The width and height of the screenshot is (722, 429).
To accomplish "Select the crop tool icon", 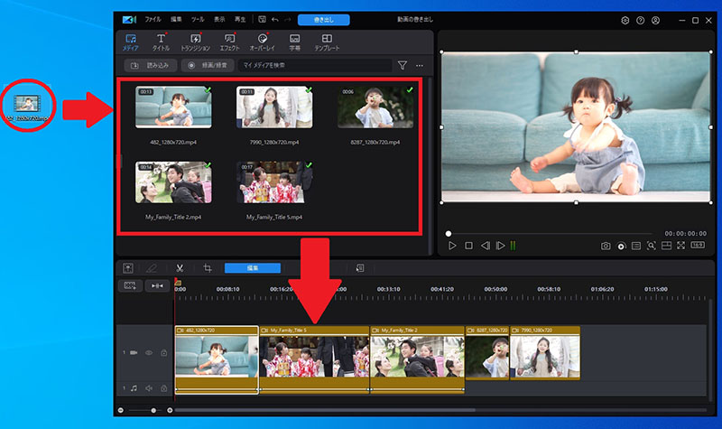I will [208, 267].
